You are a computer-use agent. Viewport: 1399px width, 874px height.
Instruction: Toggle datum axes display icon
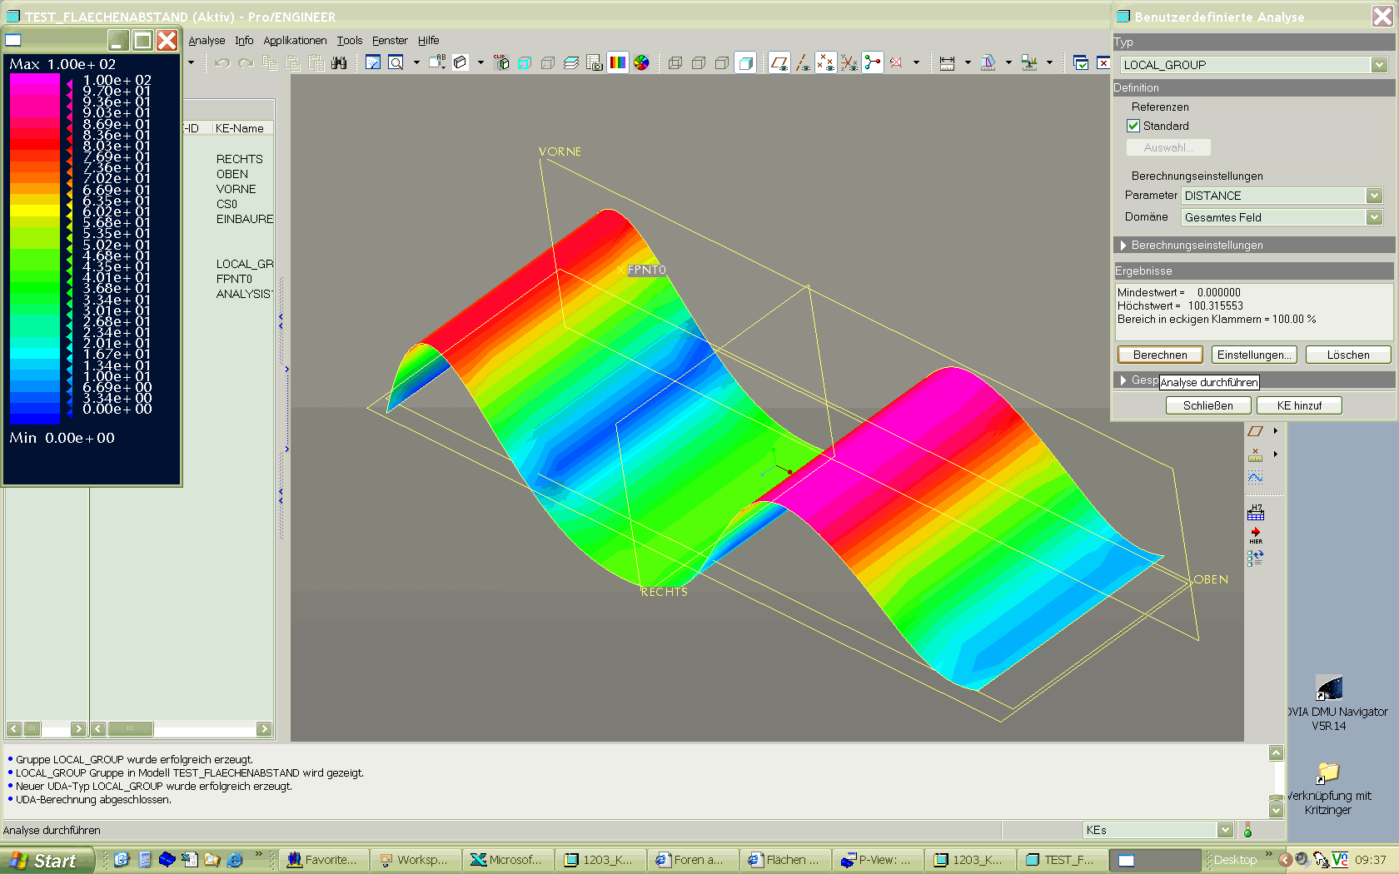click(x=803, y=62)
